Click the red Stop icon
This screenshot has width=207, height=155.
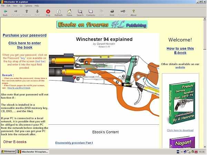point(48,11)
